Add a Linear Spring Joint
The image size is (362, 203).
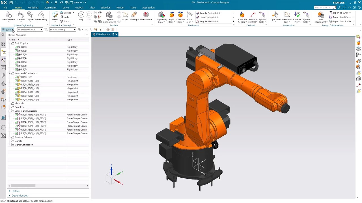207,17
